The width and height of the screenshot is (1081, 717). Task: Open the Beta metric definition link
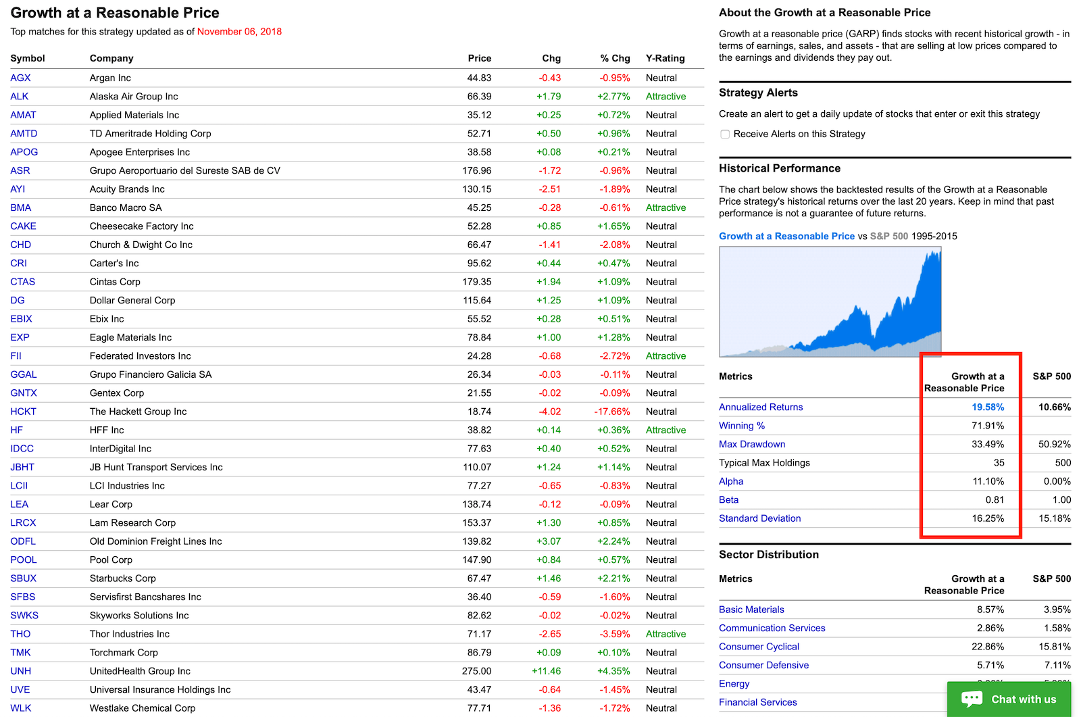[728, 500]
